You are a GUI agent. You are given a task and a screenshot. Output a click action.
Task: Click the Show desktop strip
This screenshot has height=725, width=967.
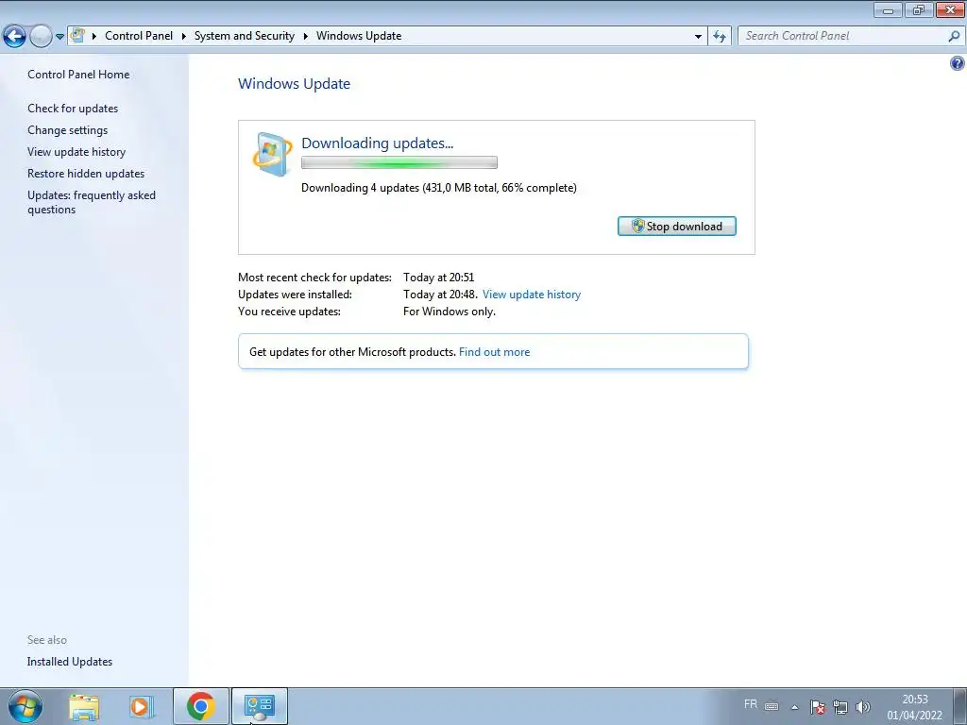[x=959, y=706]
